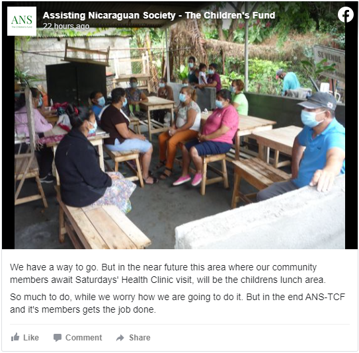Click the white concrete wall in the photo
The height and width of the screenshot is (353, 359).
(260, 222)
